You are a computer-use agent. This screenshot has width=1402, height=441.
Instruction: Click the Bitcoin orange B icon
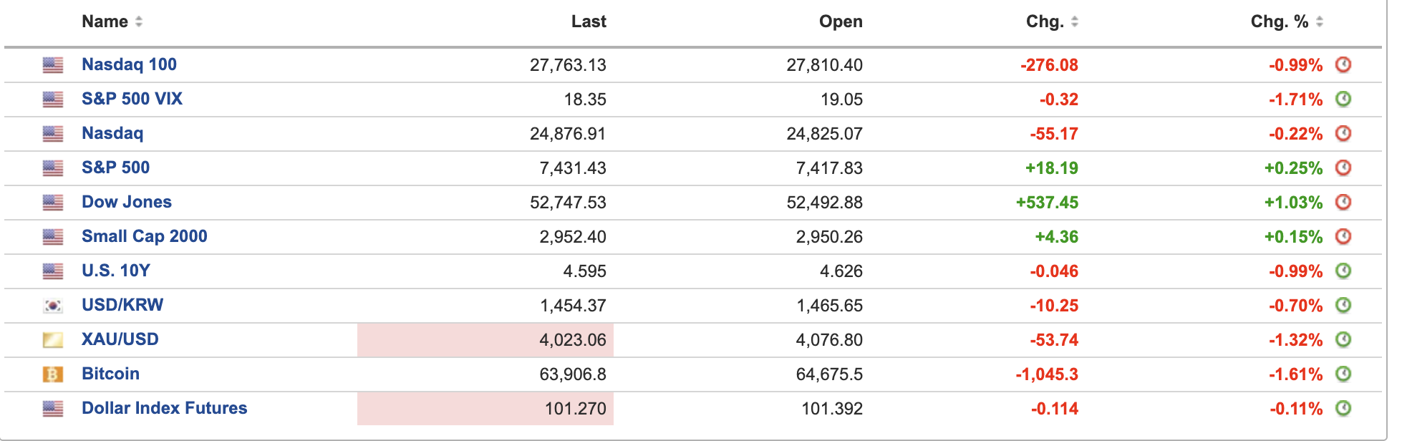pyautogui.click(x=53, y=374)
